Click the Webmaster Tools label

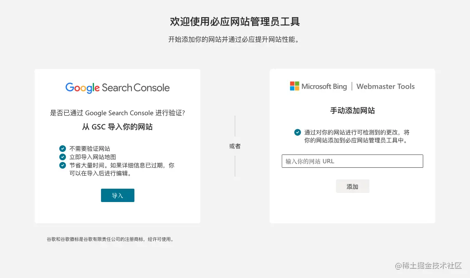tap(385, 86)
